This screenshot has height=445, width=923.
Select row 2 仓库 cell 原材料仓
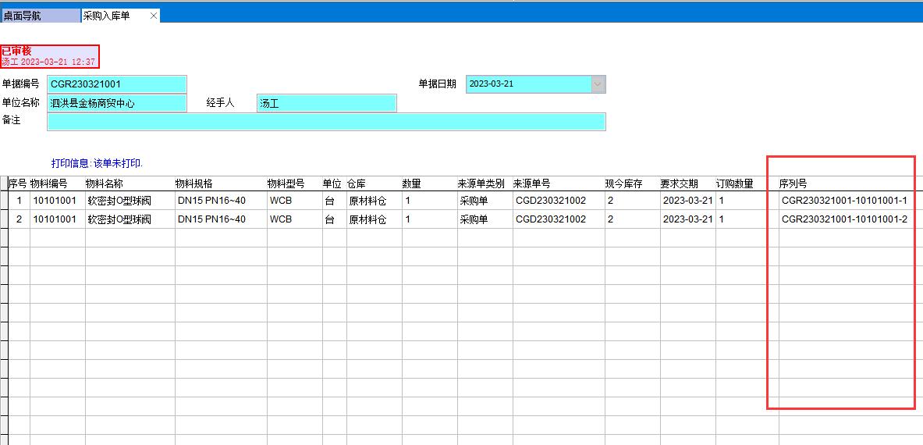367,219
